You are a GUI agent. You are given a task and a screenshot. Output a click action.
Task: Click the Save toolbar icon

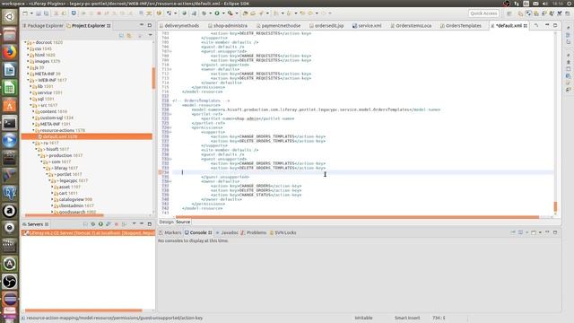pos(38,13)
